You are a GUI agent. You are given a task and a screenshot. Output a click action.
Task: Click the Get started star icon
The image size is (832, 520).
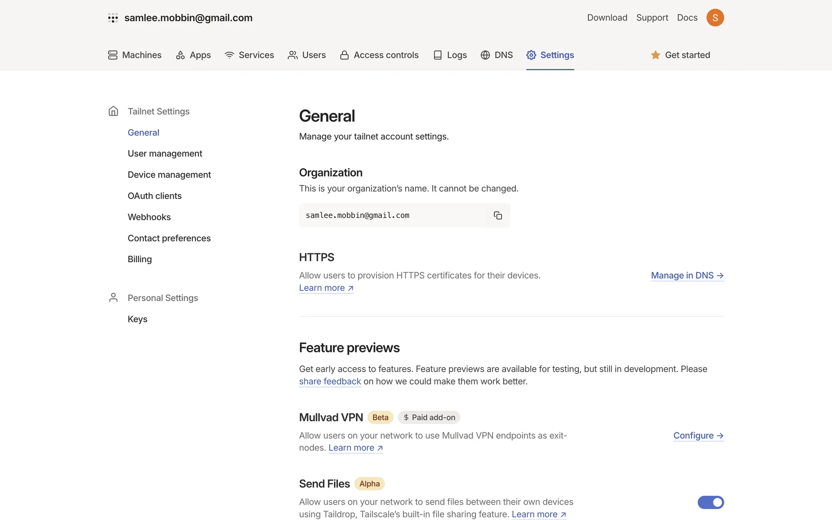coord(655,55)
